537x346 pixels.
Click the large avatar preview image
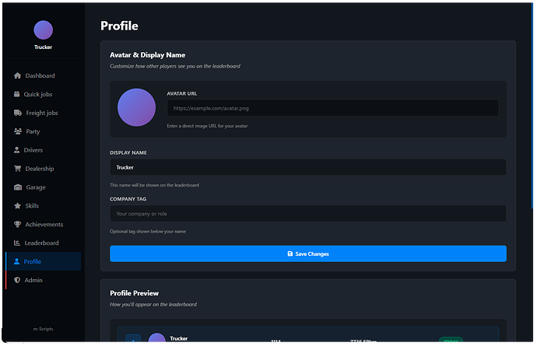click(x=136, y=108)
